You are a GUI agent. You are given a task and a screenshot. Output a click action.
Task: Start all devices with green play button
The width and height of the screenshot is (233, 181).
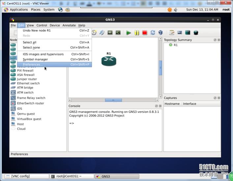tap(129, 33)
